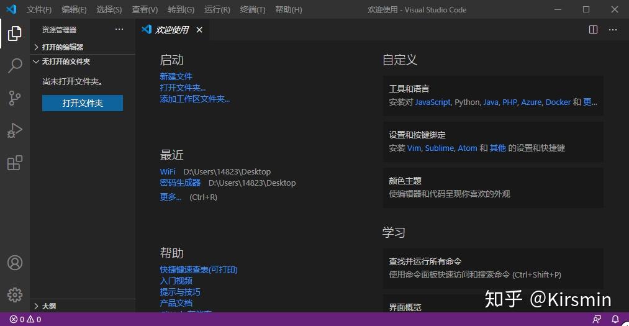Click the split editor icon
Image resolution: width=629 pixels, height=326 pixels.
click(x=594, y=30)
